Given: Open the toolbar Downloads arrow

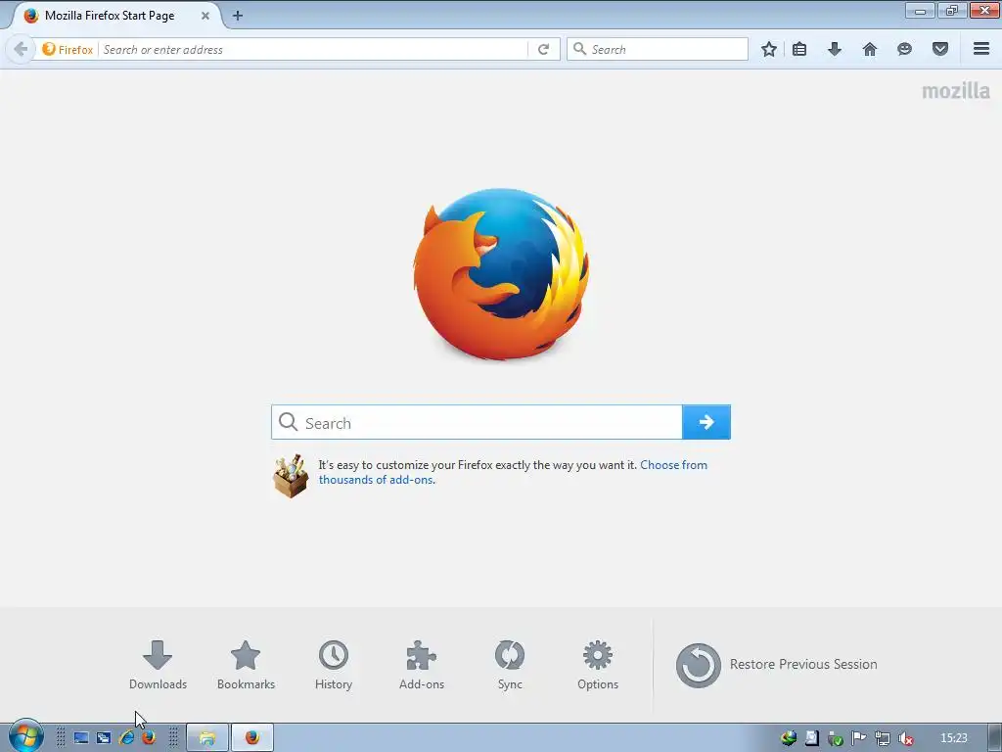Looking at the screenshot, I should point(835,49).
